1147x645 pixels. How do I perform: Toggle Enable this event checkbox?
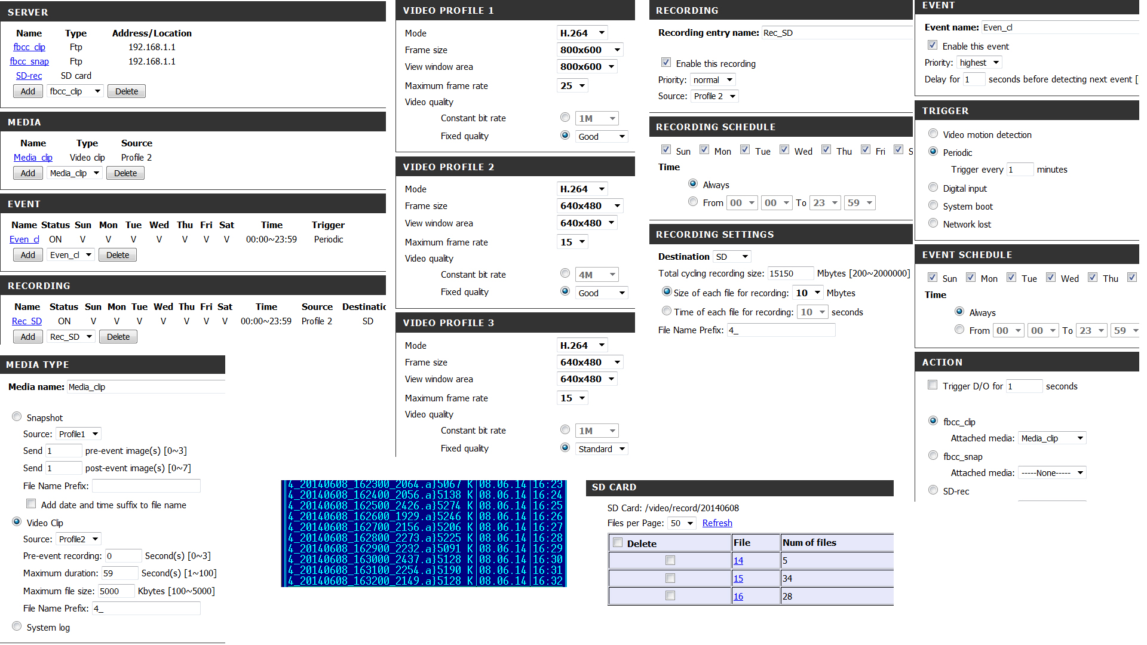[932, 45]
